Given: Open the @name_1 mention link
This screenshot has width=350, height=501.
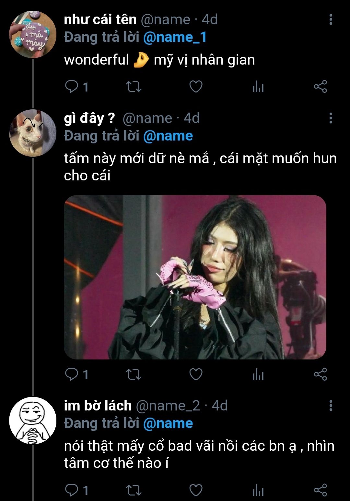Looking at the screenshot, I should pos(174,37).
